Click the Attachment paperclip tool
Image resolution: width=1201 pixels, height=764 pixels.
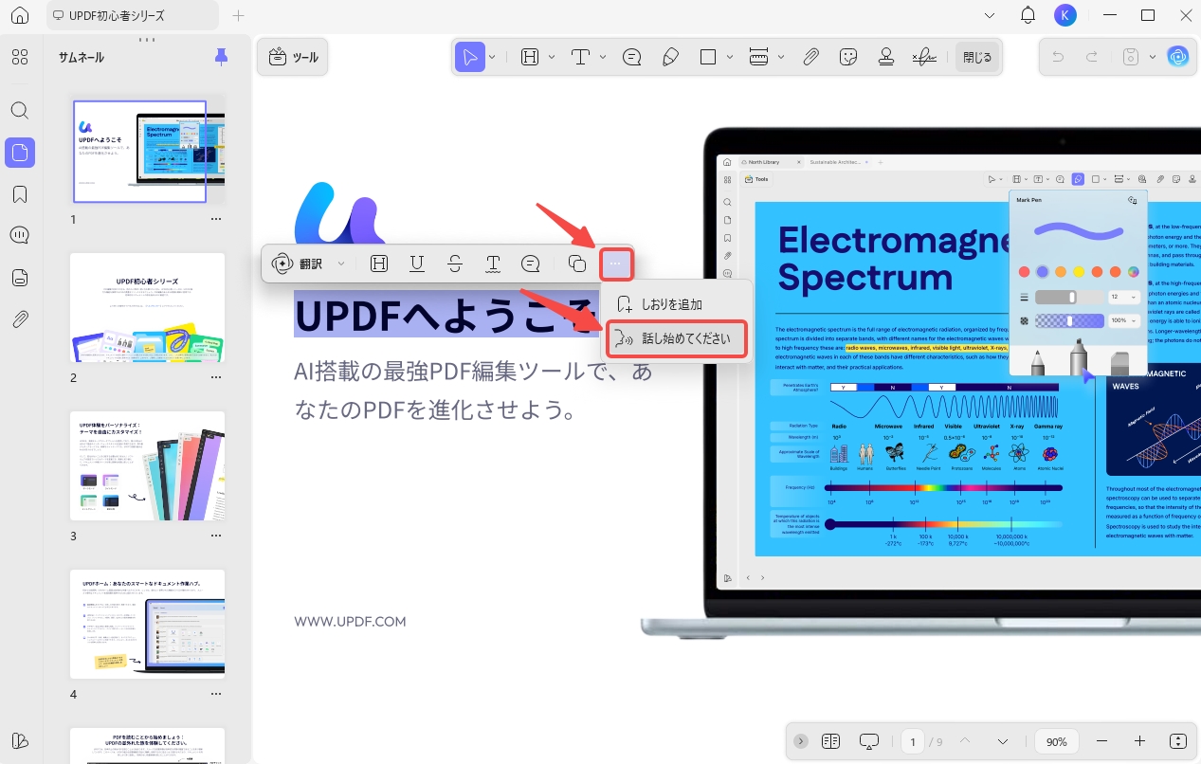810,57
